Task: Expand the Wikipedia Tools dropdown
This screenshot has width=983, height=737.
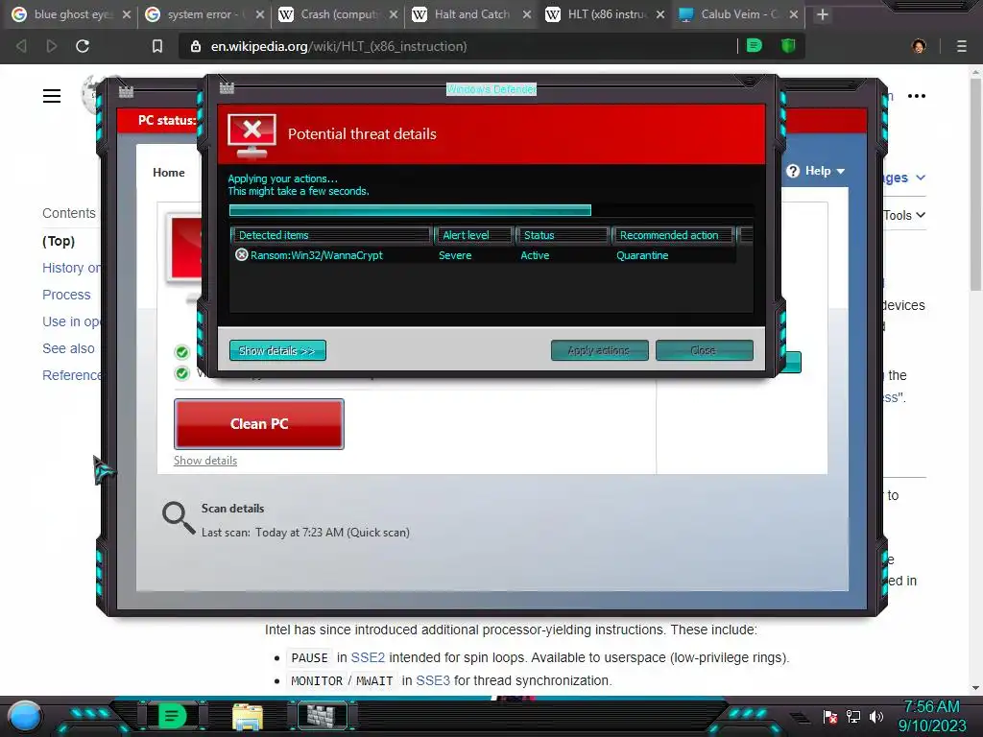Action: point(903,215)
